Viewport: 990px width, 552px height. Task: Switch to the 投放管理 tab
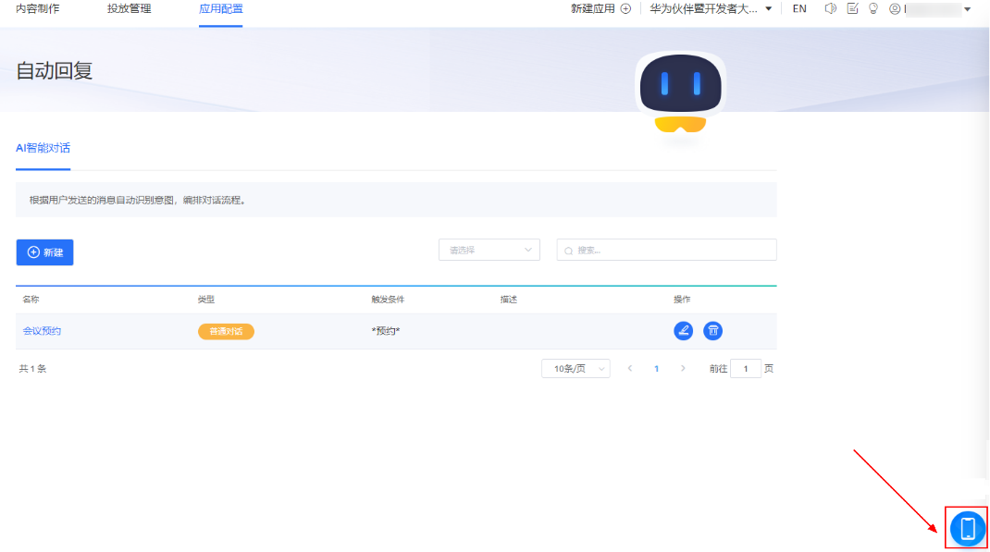129,9
